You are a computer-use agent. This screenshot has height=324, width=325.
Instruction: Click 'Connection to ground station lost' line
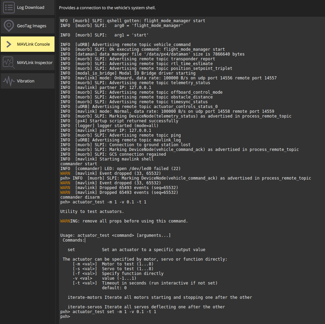click(x=125, y=145)
